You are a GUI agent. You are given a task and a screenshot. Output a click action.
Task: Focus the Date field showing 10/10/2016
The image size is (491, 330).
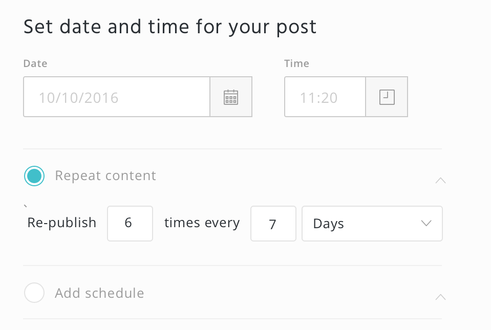coord(117,97)
